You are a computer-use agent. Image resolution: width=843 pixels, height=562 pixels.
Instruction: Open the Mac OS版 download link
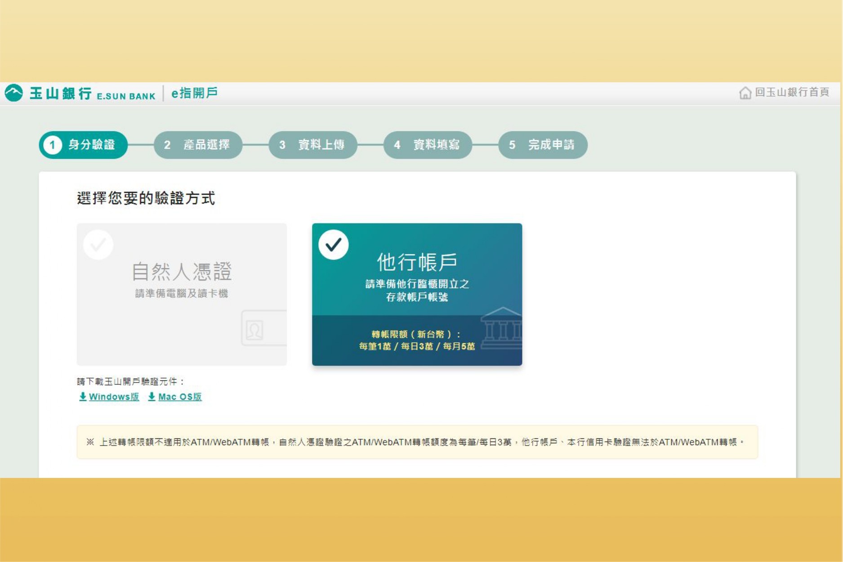pos(180,397)
